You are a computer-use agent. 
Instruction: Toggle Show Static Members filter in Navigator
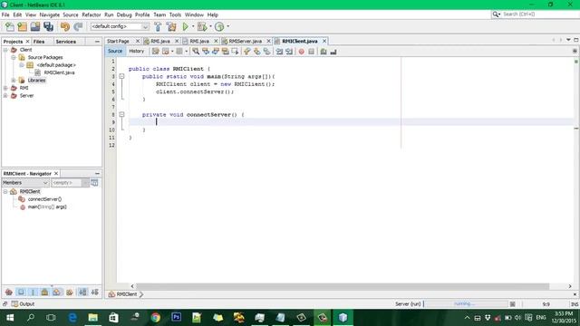[x=33, y=292]
